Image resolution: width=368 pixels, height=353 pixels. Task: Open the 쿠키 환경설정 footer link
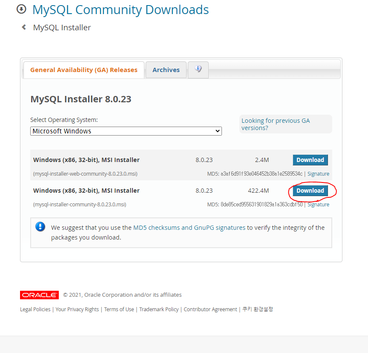(258, 309)
